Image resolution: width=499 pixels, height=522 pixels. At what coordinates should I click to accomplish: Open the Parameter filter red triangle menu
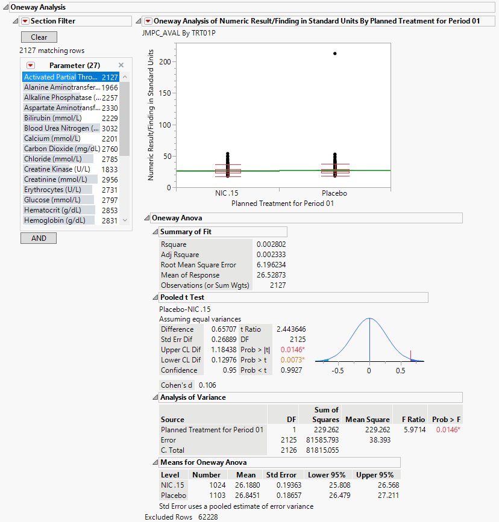pos(31,65)
